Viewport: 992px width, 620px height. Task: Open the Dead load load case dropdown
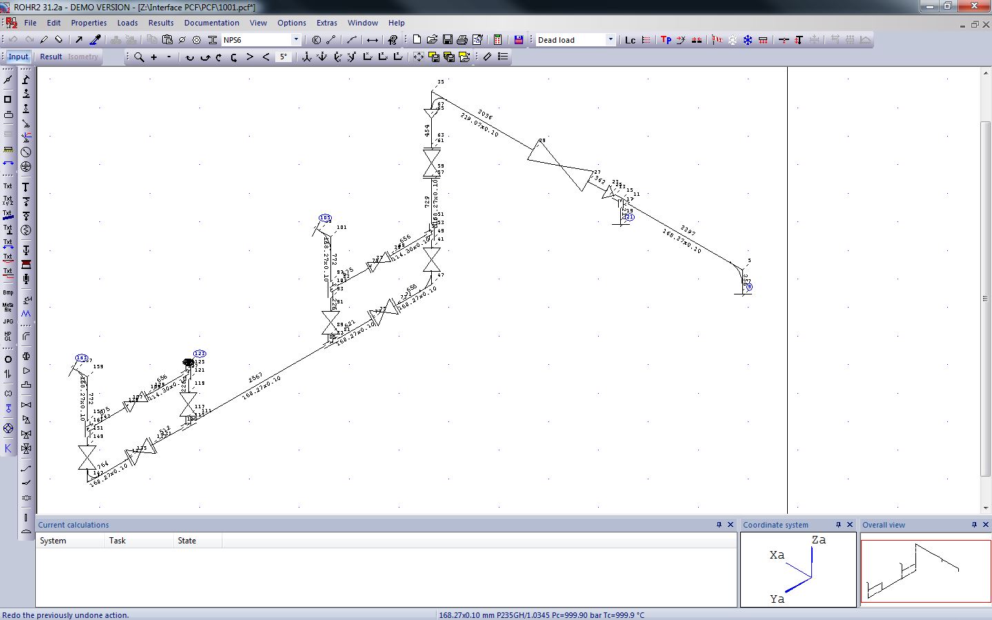pos(610,39)
